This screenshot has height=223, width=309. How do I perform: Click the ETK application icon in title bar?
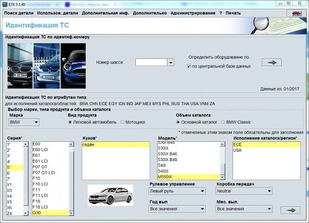point(5,4)
